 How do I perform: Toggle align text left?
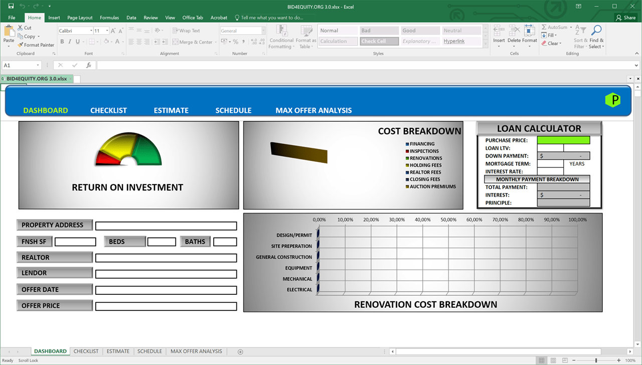[131, 42]
